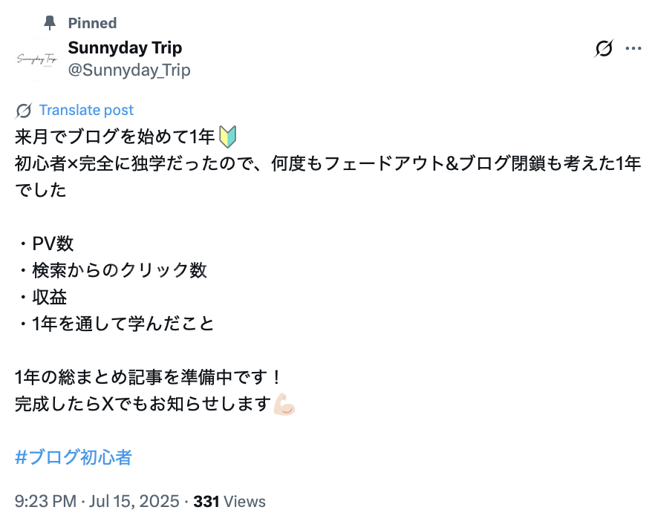Open the #ブログ初心者 hashtag

[73, 457]
